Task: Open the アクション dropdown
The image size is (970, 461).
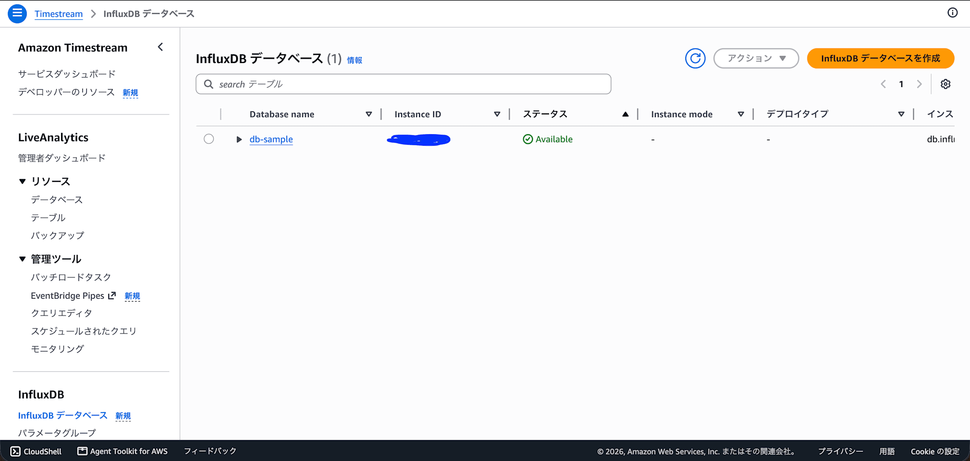Action: click(x=756, y=59)
